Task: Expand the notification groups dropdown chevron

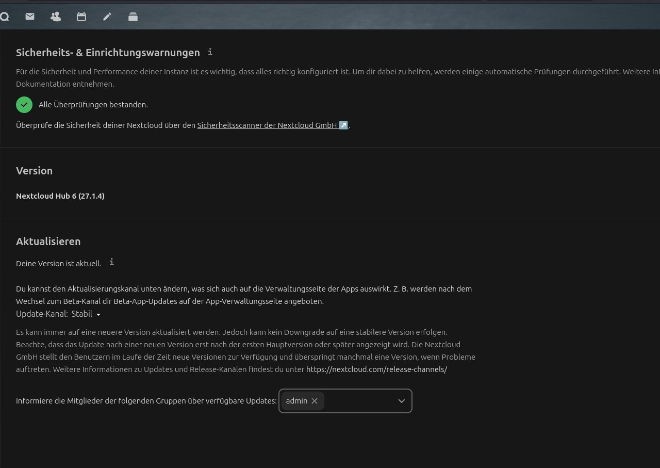Action: tap(402, 401)
